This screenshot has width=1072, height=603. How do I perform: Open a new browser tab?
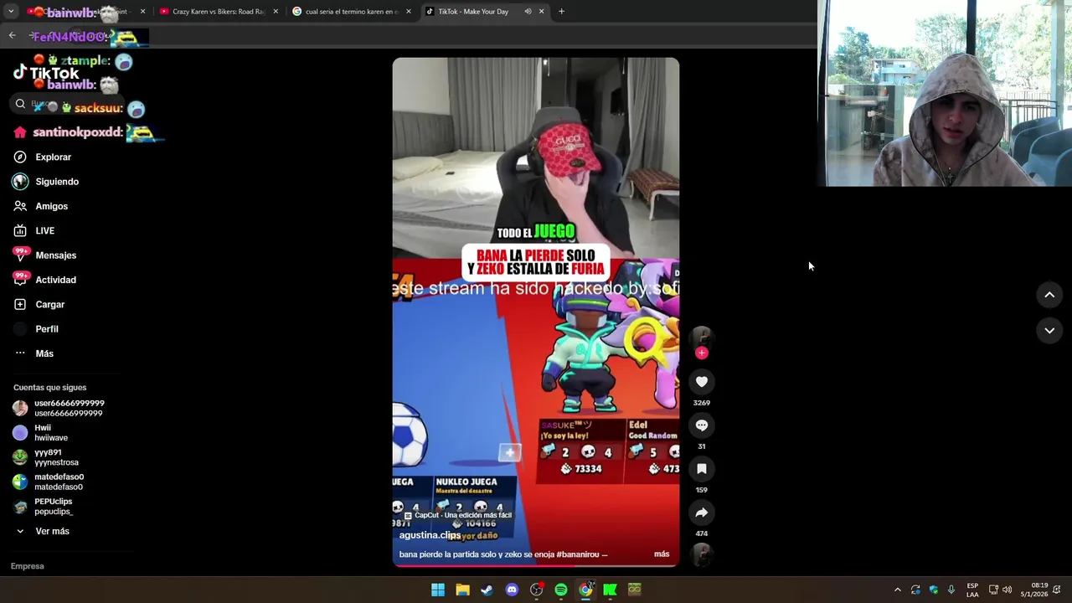[x=561, y=12]
